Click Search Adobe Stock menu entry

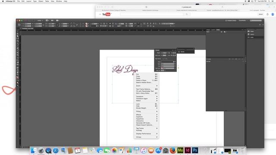pyautogui.click(x=147, y=82)
